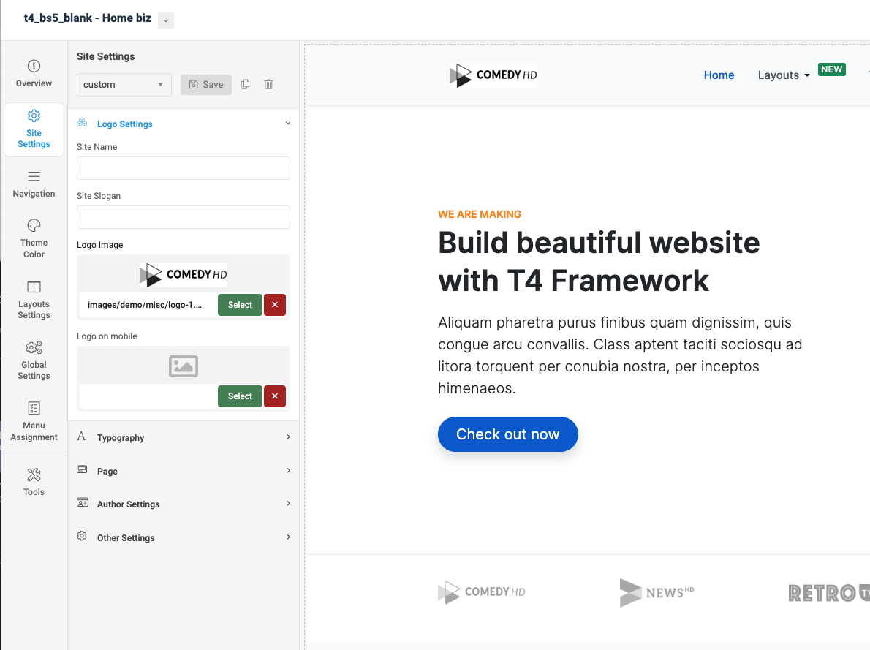The image size is (870, 650).
Task: Open template style dropdown beside title
Action: click(166, 20)
